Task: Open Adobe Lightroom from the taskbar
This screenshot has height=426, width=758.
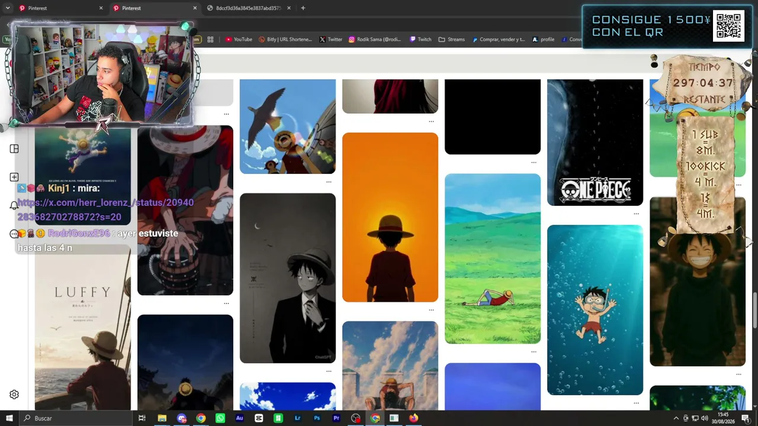Action: point(297,418)
